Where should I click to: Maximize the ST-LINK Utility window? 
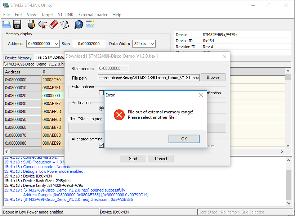tap(269, 5)
